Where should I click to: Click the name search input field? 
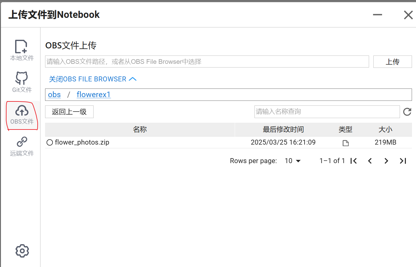327,112
